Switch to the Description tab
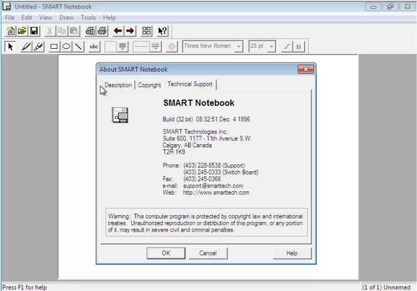The height and width of the screenshot is (291, 417). 118,85
